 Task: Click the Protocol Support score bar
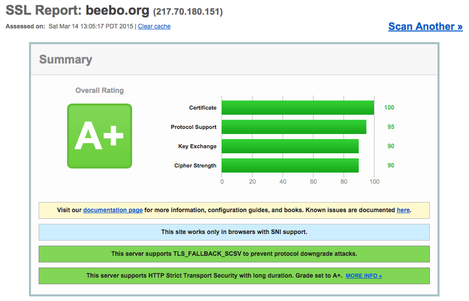click(294, 127)
